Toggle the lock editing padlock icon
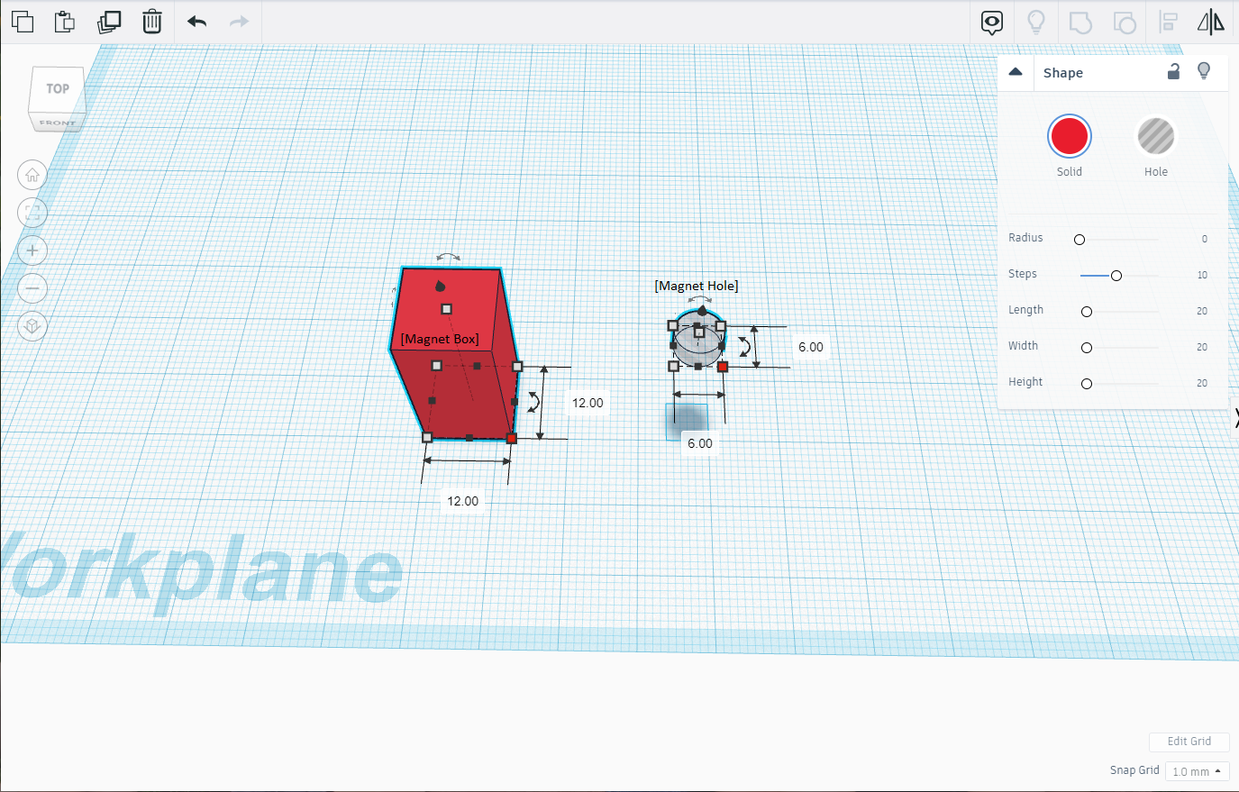 tap(1173, 71)
